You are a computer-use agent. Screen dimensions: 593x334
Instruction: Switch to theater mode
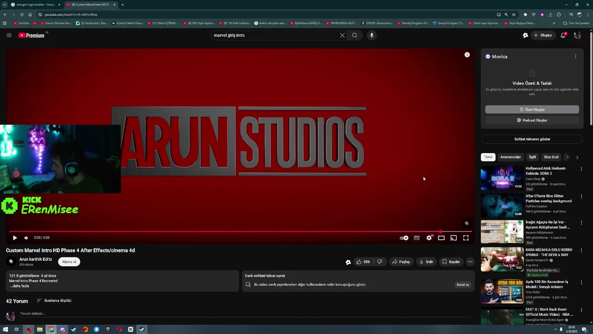tap(441, 238)
